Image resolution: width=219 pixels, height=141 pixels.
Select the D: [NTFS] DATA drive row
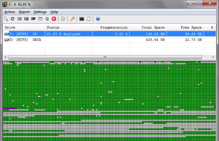109,40
